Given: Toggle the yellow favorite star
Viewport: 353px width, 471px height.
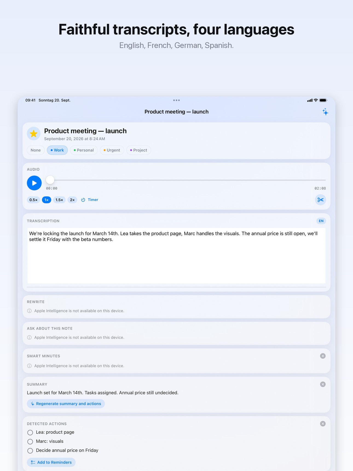Looking at the screenshot, I should click(34, 134).
